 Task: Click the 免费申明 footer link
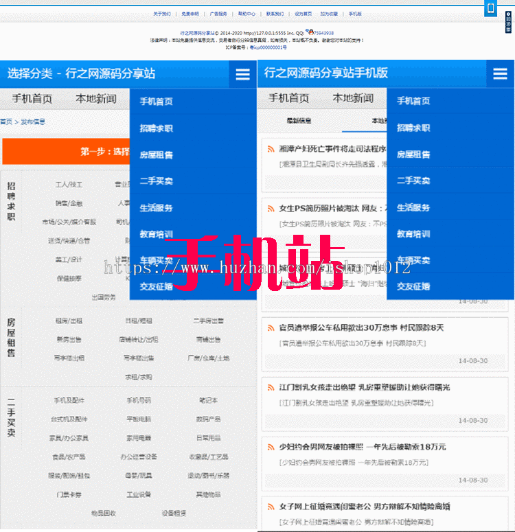[190, 14]
